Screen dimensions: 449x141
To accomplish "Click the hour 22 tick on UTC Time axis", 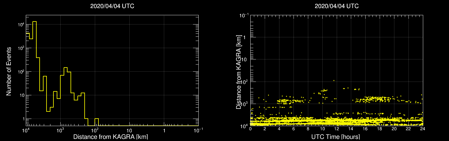I will [408, 128].
